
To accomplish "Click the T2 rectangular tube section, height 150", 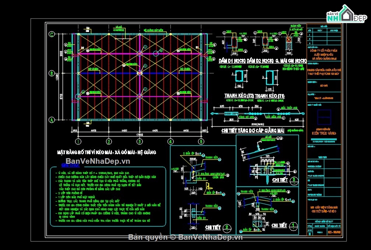I will pyautogui.click(x=239, y=76).
